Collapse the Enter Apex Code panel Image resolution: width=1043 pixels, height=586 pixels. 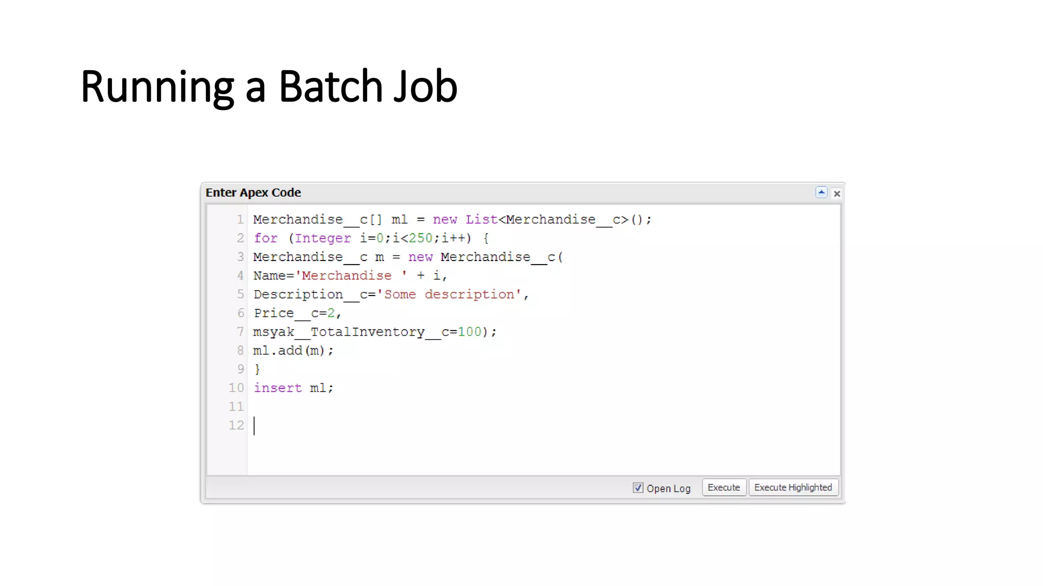click(821, 193)
